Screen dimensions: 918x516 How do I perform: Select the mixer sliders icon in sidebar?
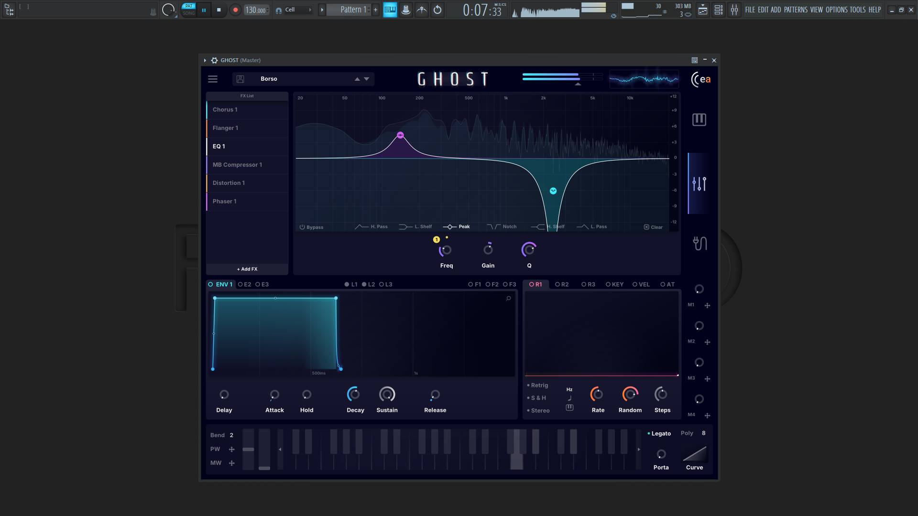coord(699,184)
